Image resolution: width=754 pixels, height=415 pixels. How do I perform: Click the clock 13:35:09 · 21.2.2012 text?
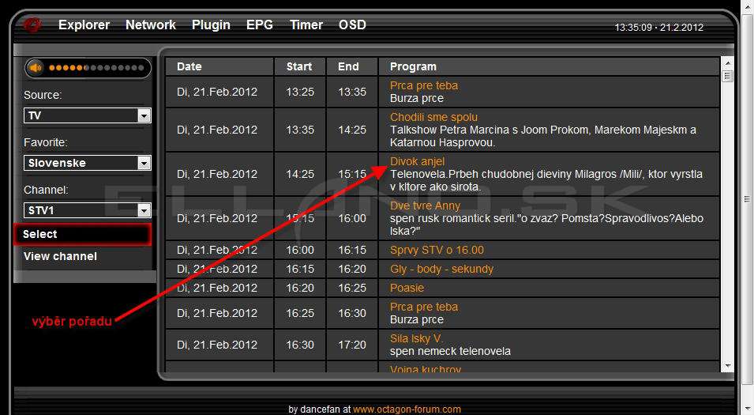658,28
